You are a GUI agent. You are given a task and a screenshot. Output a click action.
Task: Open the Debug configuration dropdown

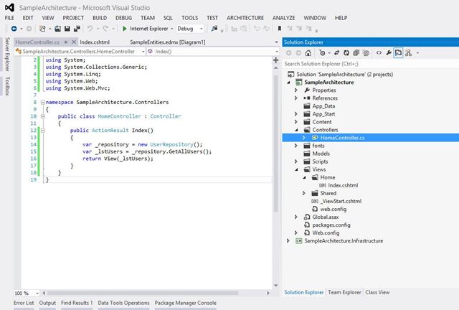point(190,29)
